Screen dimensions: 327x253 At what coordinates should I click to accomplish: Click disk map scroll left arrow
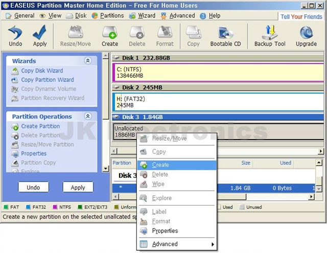coord(114,151)
